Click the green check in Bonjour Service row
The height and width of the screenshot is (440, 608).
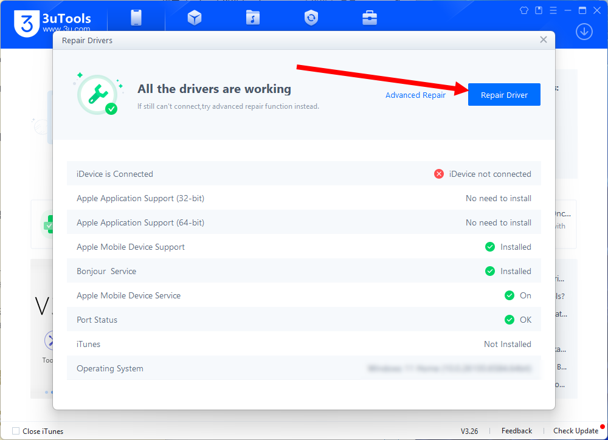(x=490, y=271)
